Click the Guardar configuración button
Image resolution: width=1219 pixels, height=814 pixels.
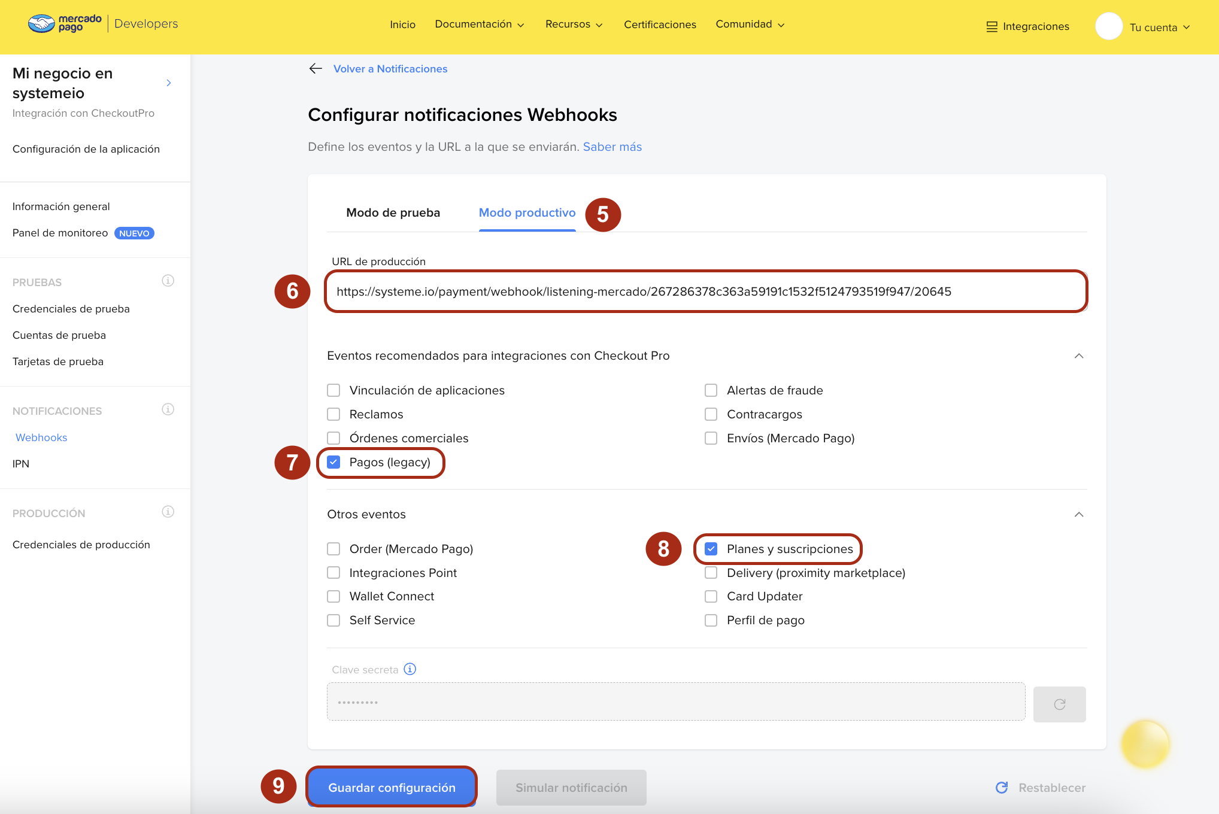[392, 788]
